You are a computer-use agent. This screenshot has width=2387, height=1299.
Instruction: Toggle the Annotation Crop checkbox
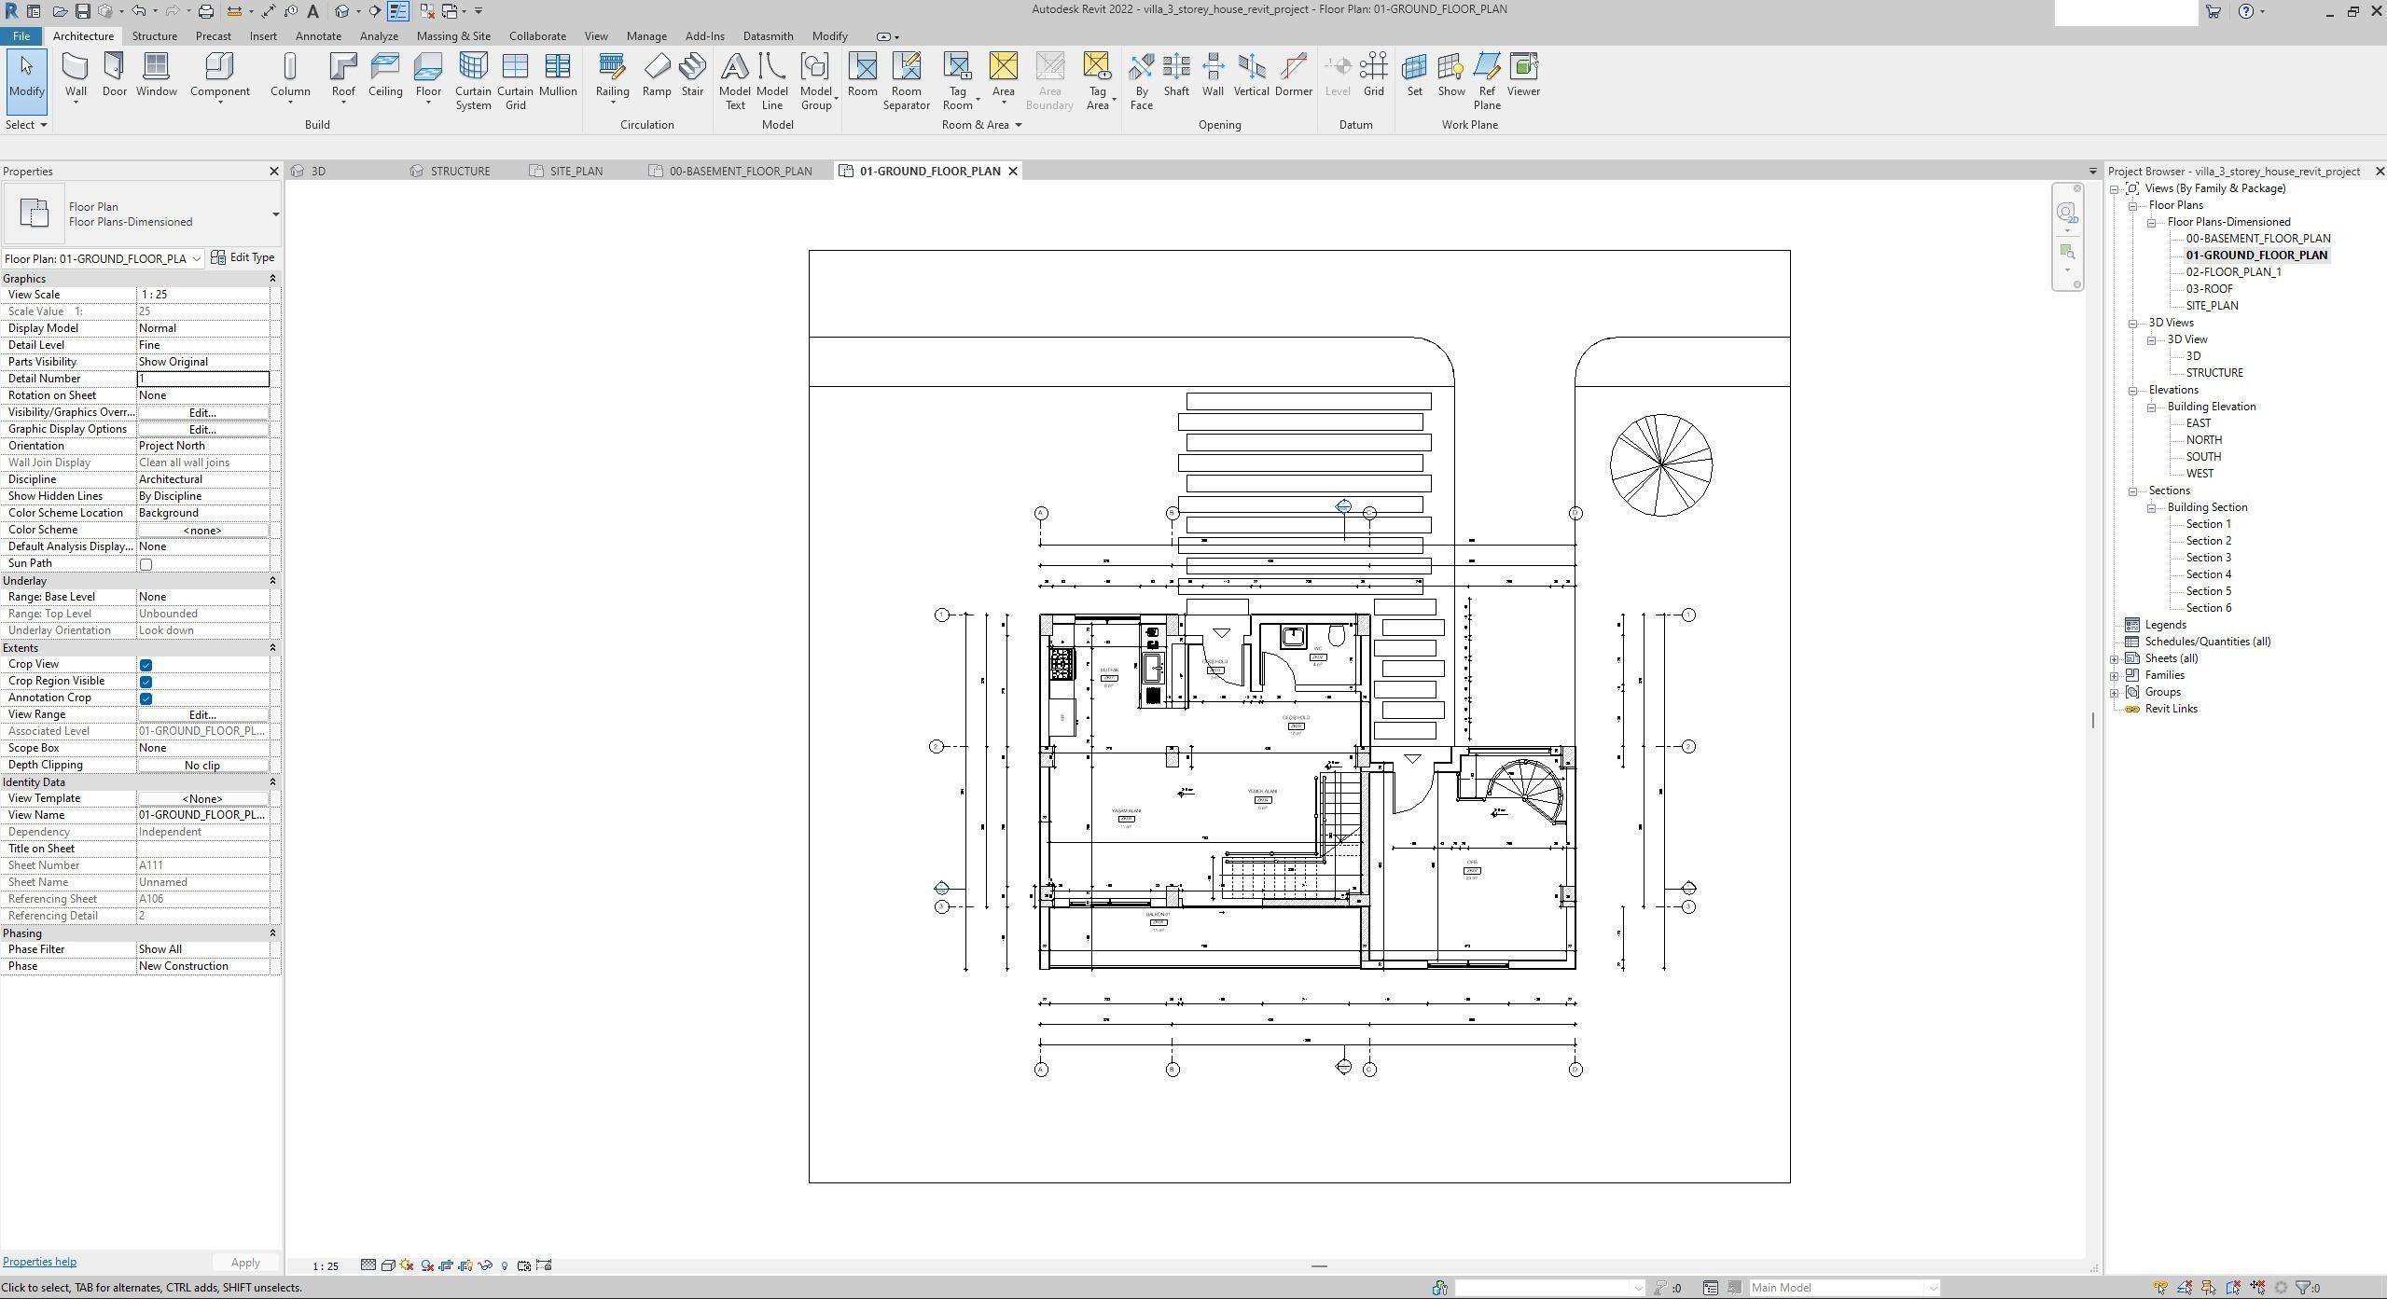146,698
